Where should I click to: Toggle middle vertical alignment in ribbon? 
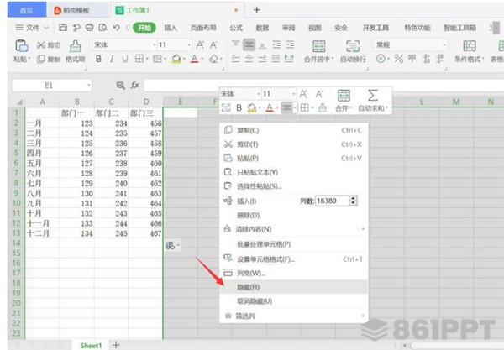tap(249, 44)
